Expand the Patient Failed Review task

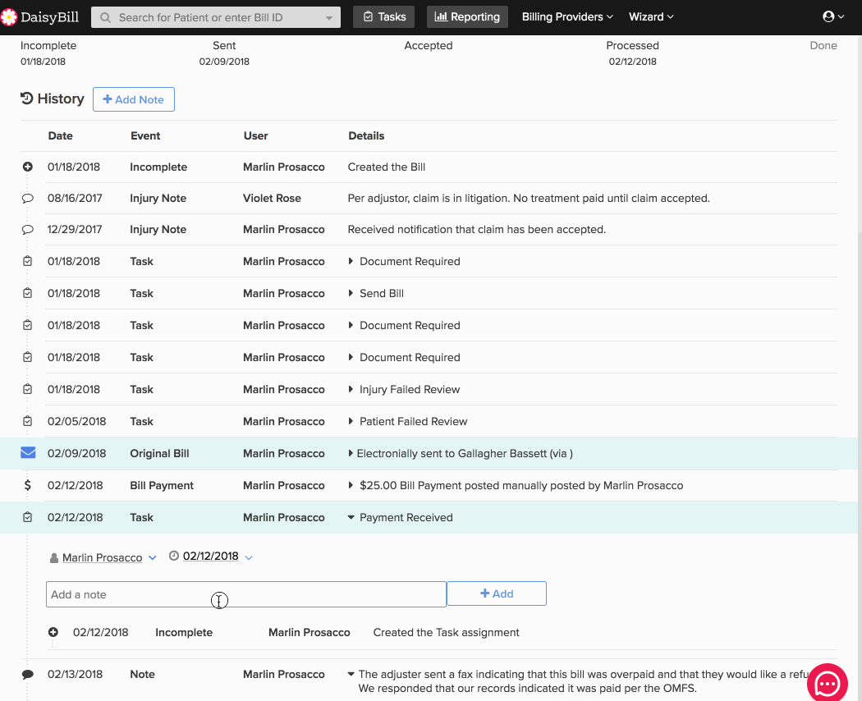[351, 421]
